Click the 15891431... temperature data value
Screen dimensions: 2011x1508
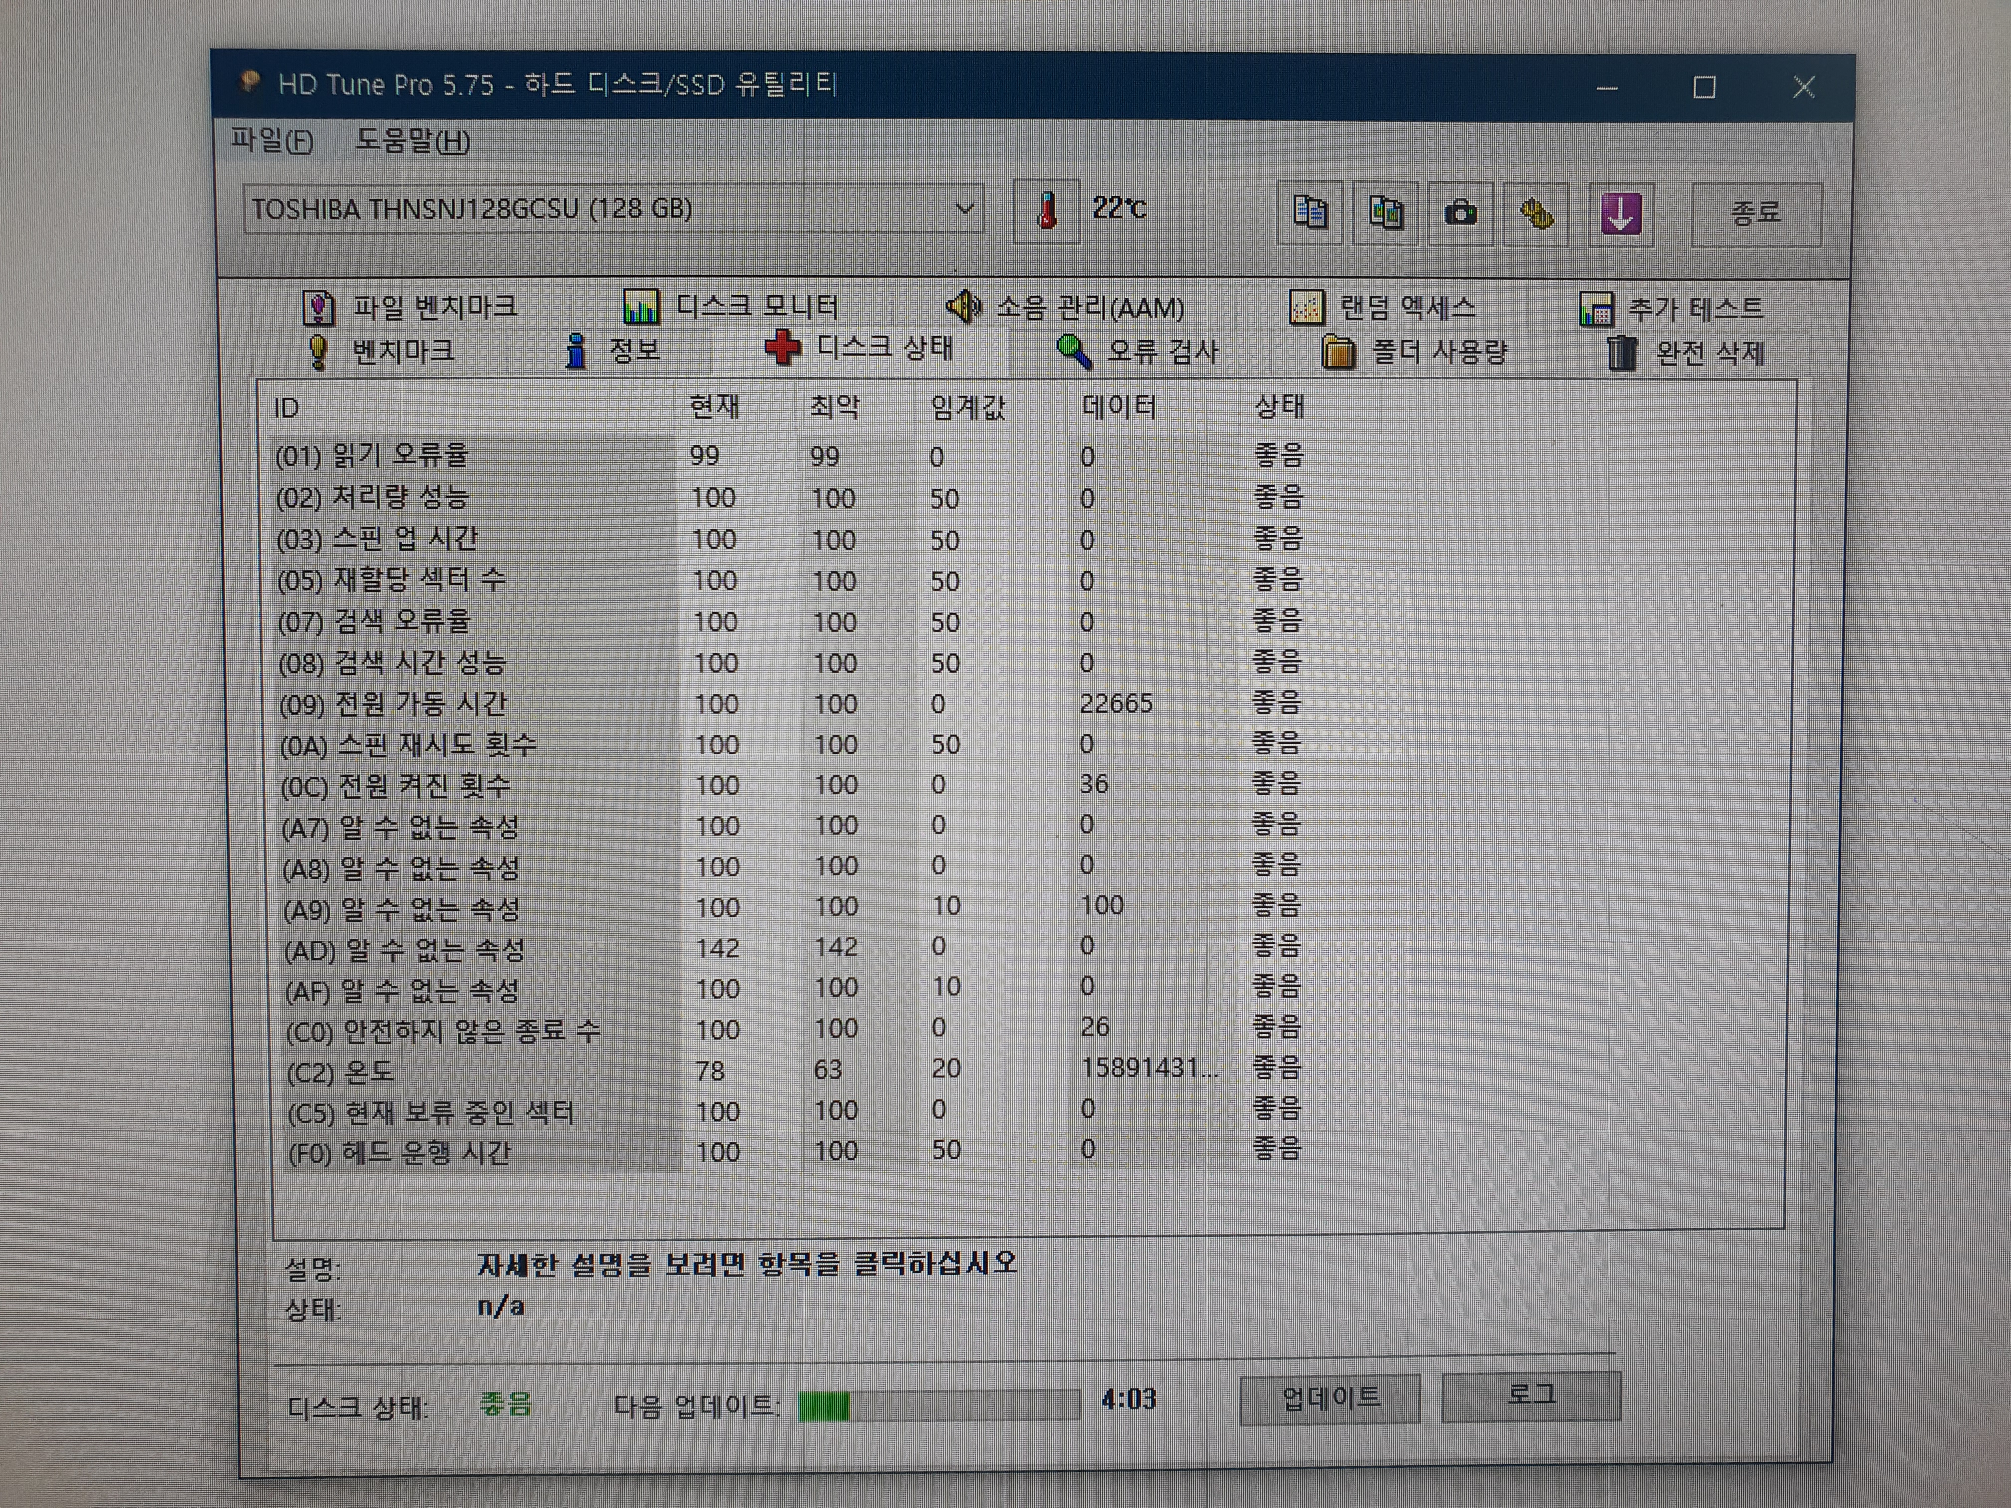tap(1149, 1068)
